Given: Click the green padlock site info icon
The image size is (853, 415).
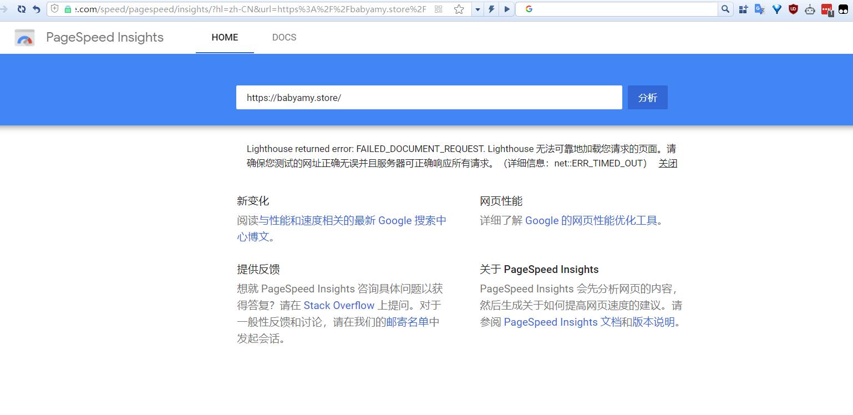Looking at the screenshot, I should 68,9.
